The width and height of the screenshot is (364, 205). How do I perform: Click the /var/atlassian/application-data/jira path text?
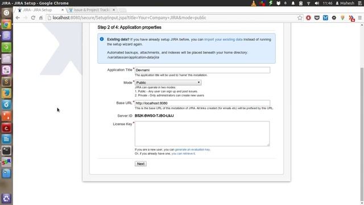(x=133, y=57)
